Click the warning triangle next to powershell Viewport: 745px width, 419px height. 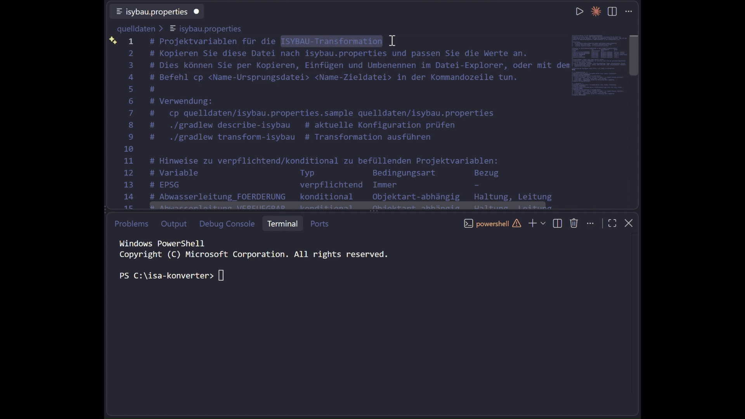(517, 223)
